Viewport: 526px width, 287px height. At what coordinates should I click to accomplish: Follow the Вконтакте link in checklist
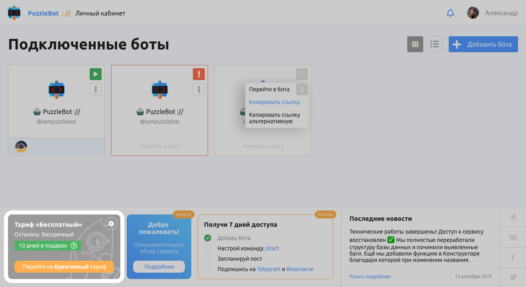click(x=300, y=269)
